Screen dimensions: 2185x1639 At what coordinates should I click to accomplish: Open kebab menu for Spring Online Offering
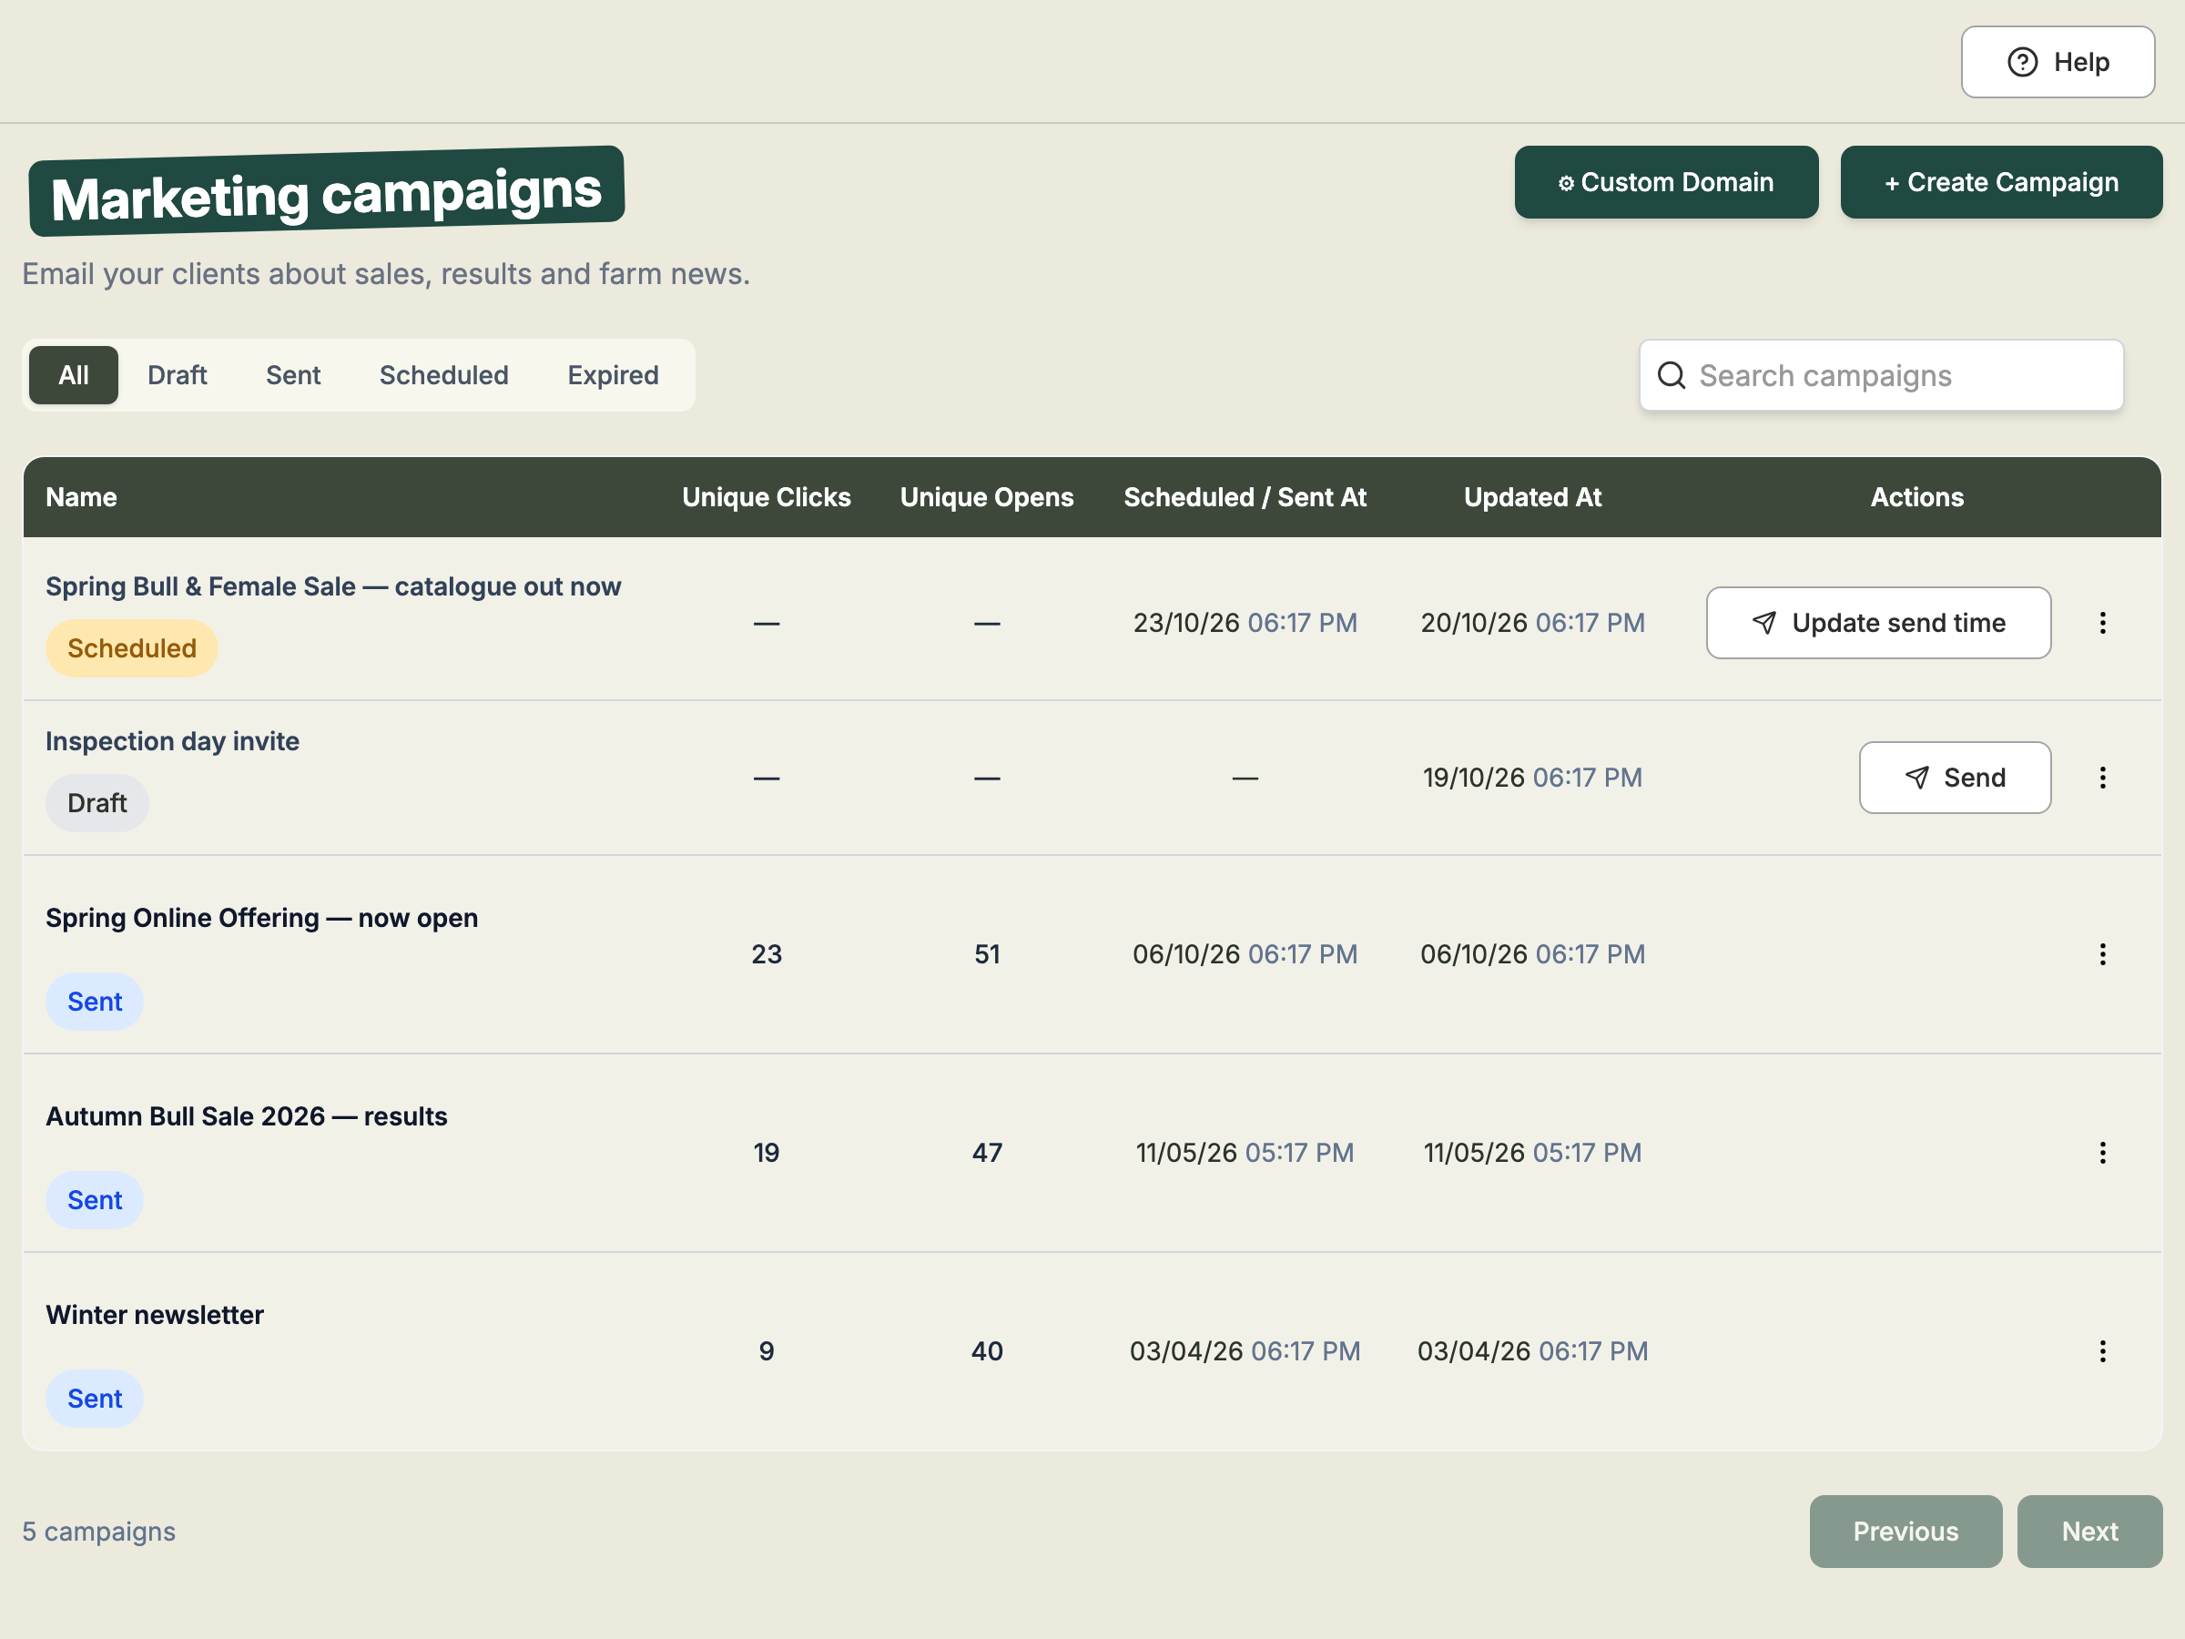(2102, 954)
